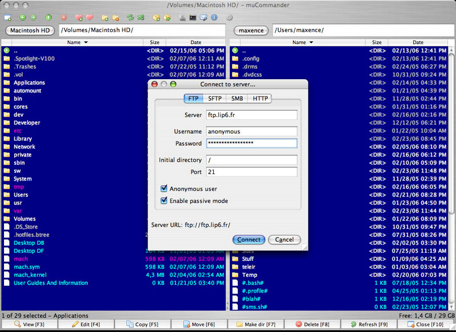The image size is (456, 332).
Task: Open connect to server toolbar icon
Action: [x=182, y=18]
